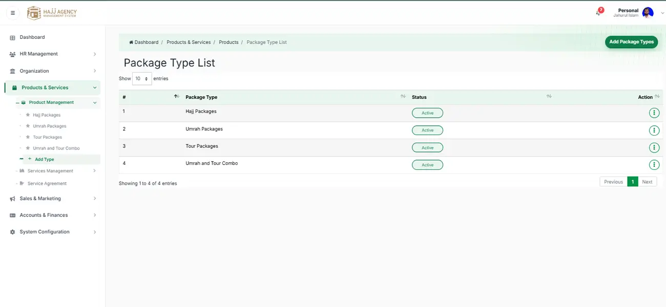The width and height of the screenshot is (666, 307).
Task: Click the Hajj Agency logo
Action: click(x=52, y=13)
